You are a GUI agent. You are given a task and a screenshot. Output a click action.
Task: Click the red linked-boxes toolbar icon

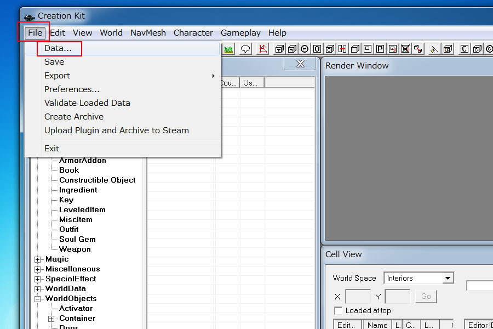pyautogui.click(x=418, y=49)
